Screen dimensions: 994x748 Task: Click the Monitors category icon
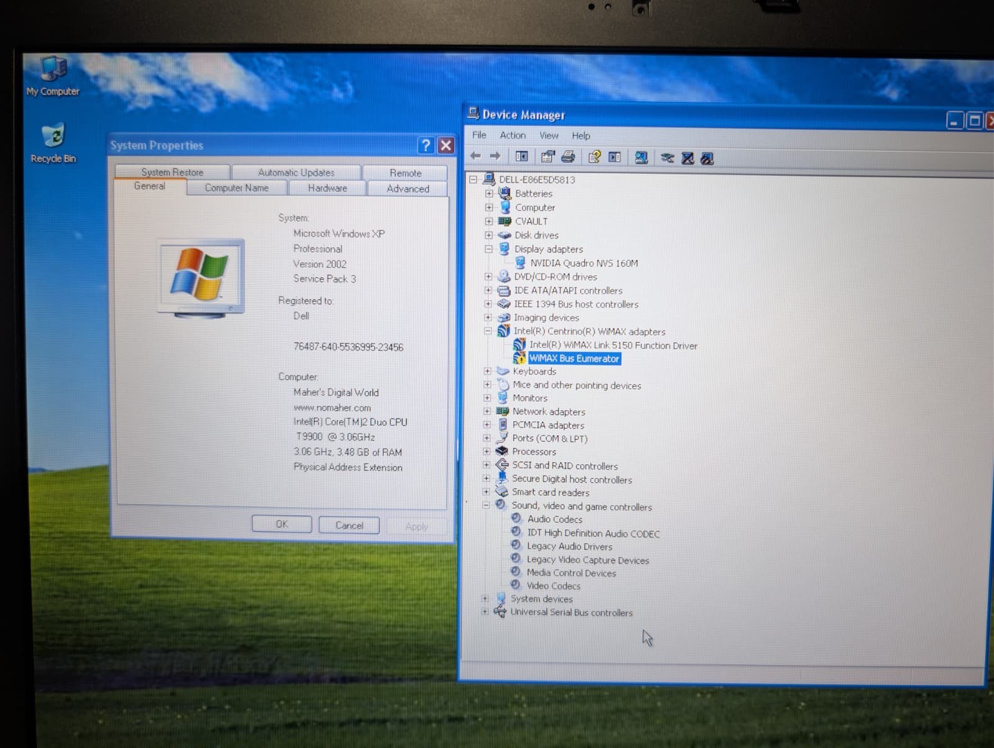503,398
